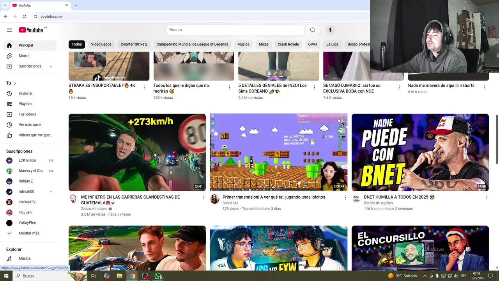The height and width of the screenshot is (281, 499).
Task: Select Campeonato Mundial de League of Legends chip
Action: [x=192, y=44]
